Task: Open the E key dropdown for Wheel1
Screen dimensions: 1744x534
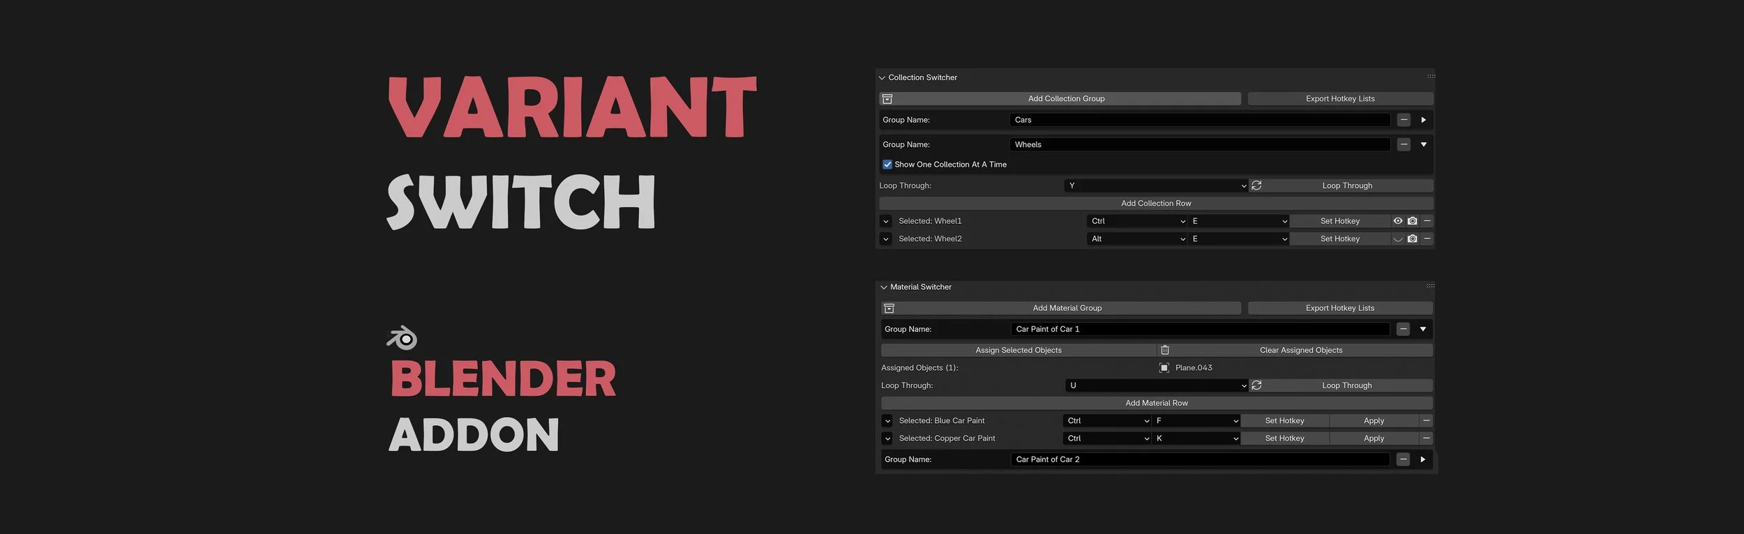Action: (x=1238, y=222)
